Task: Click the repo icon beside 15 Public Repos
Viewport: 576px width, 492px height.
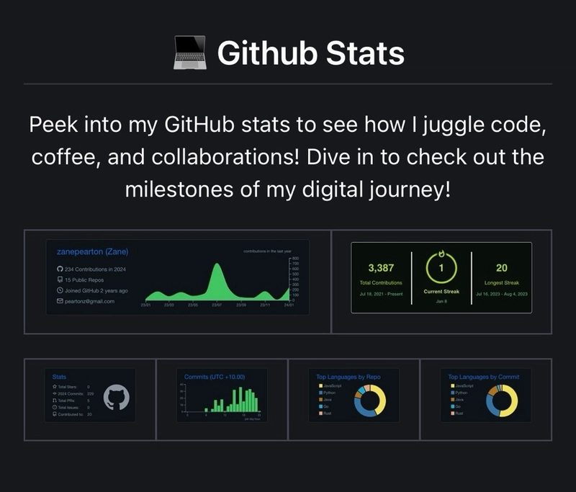Action: point(60,279)
